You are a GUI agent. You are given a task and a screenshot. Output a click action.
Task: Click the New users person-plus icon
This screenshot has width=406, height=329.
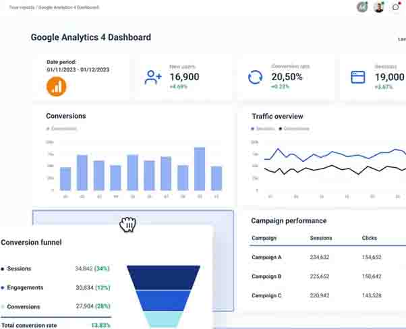coord(153,78)
